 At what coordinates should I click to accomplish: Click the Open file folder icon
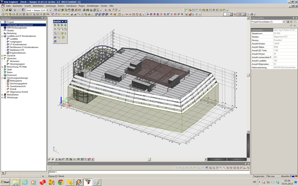click(7, 10)
